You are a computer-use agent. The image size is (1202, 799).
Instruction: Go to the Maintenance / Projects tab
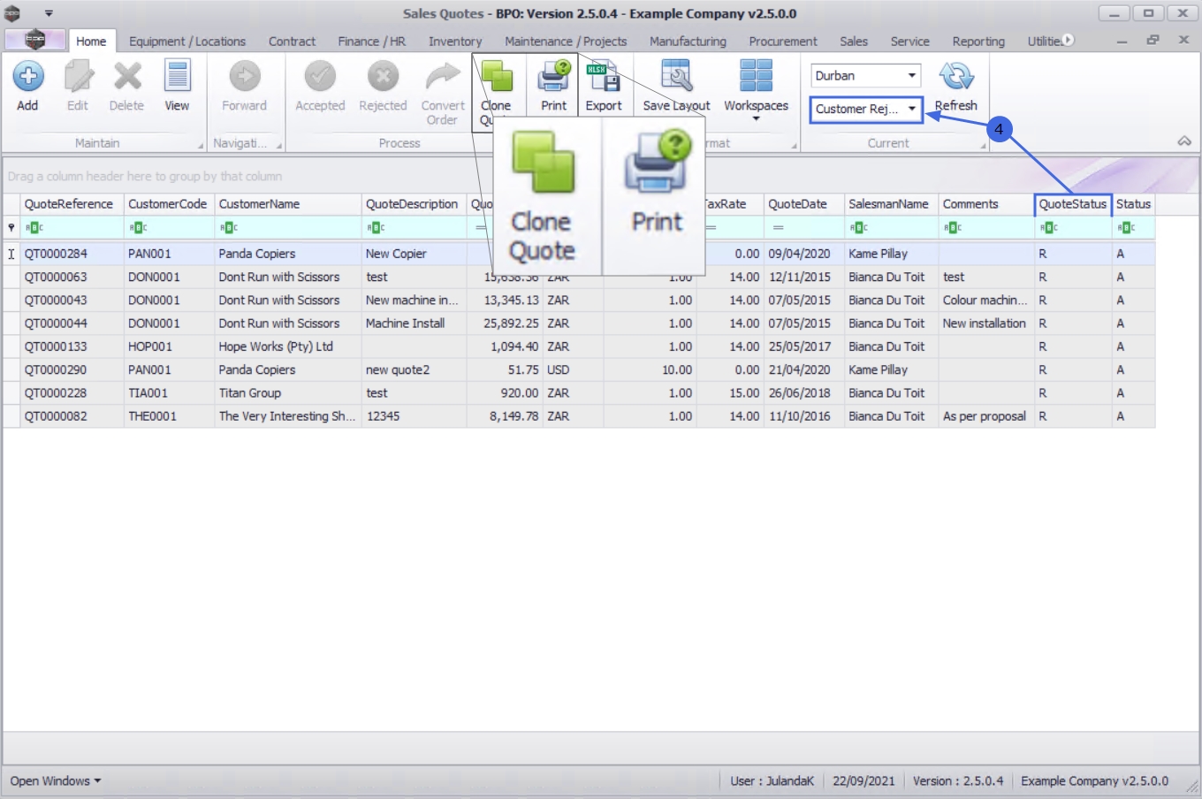[566, 42]
